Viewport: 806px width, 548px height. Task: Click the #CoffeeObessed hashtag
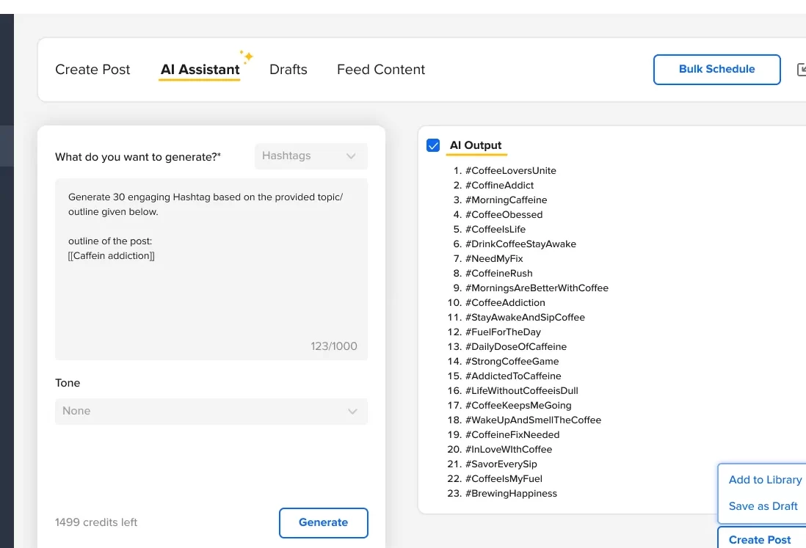(x=504, y=214)
